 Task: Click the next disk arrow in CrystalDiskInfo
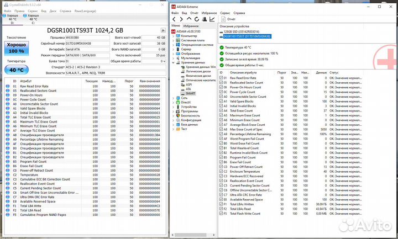(163, 31)
